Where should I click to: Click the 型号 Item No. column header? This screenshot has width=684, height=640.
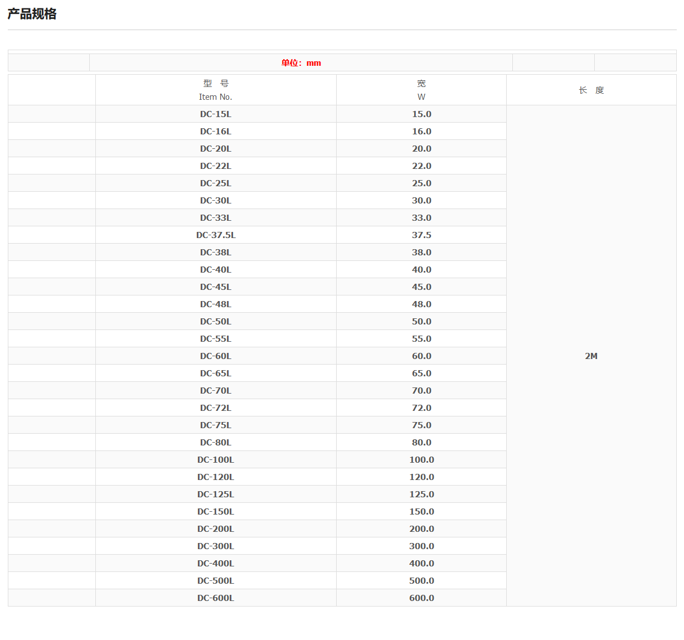[216, 90]
